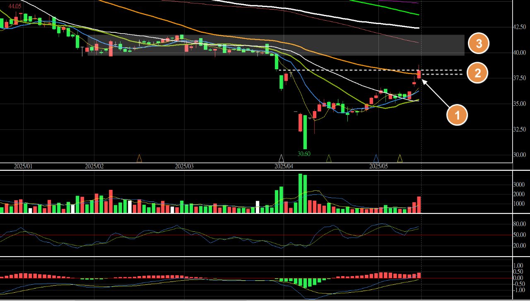Click the 50.00 oscillator axis value

coord(520,235)
